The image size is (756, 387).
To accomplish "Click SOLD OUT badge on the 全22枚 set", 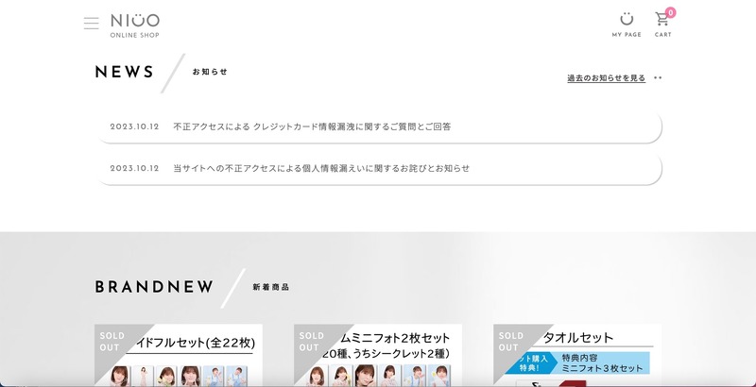I will click(112, 341).
